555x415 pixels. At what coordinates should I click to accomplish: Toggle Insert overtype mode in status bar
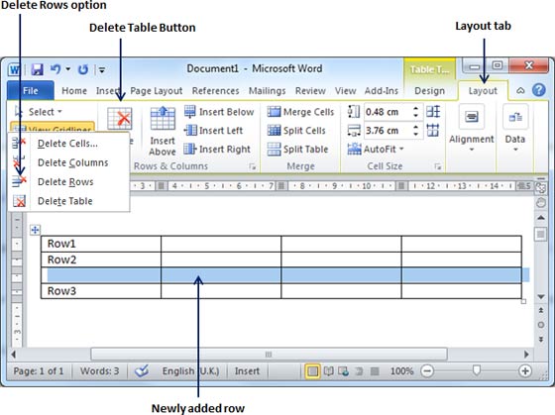point(247,371)
